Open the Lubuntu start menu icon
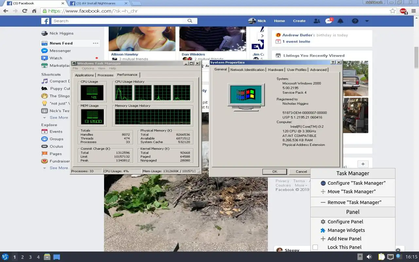Screen dimensions: 419x262 5,257
